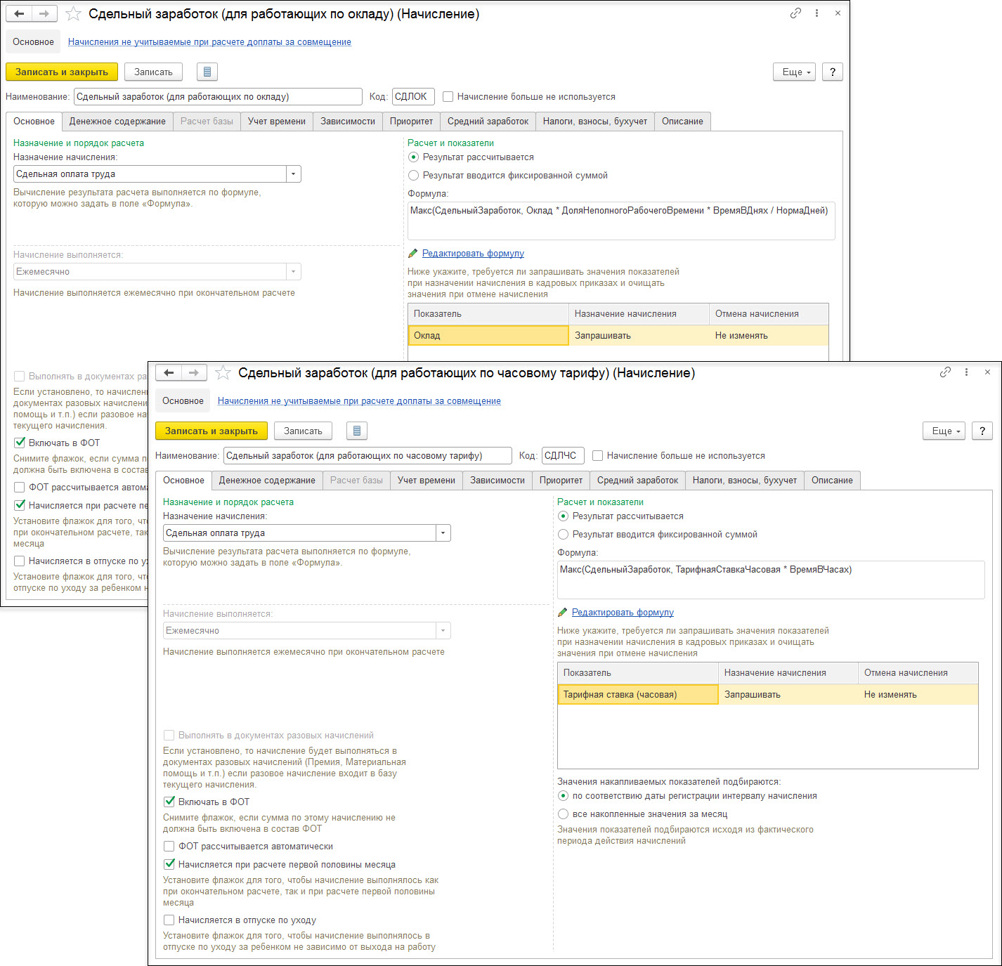The height and width of the screenshot is (966, 1002).
Task: Open 'Начисления не учитываемые...' link in hourly window
Action: (359, 401)
